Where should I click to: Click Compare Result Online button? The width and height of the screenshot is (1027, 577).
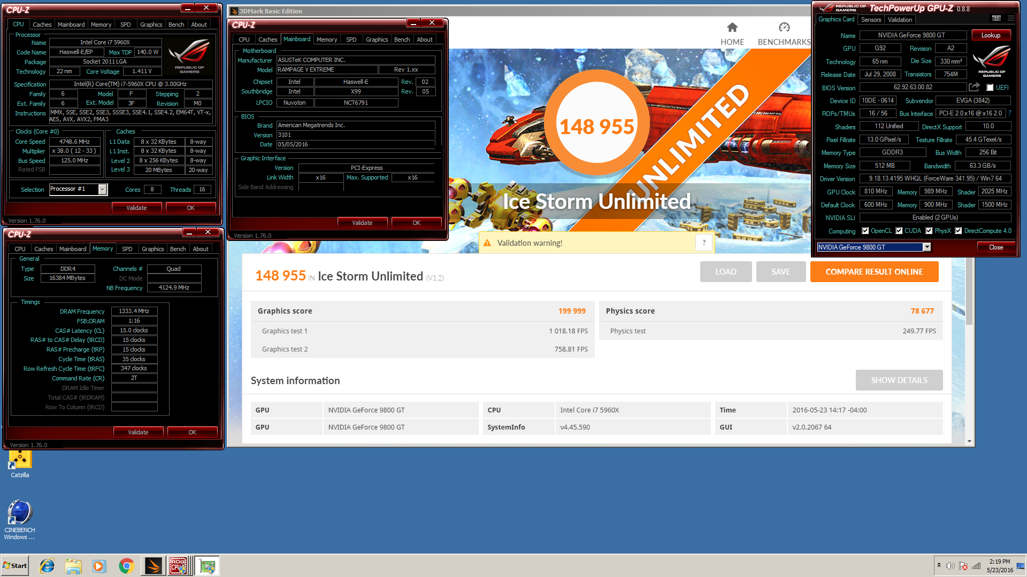coord(874,271)
